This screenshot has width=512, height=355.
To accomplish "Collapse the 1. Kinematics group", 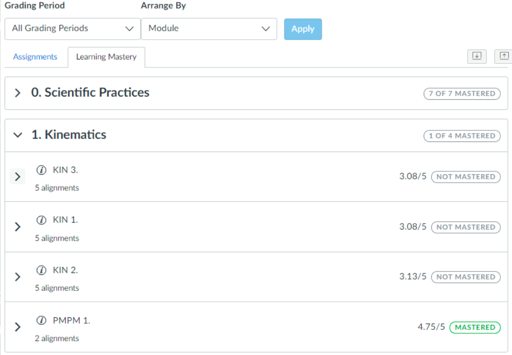I will pyautogui.click(x=18, y=135).
